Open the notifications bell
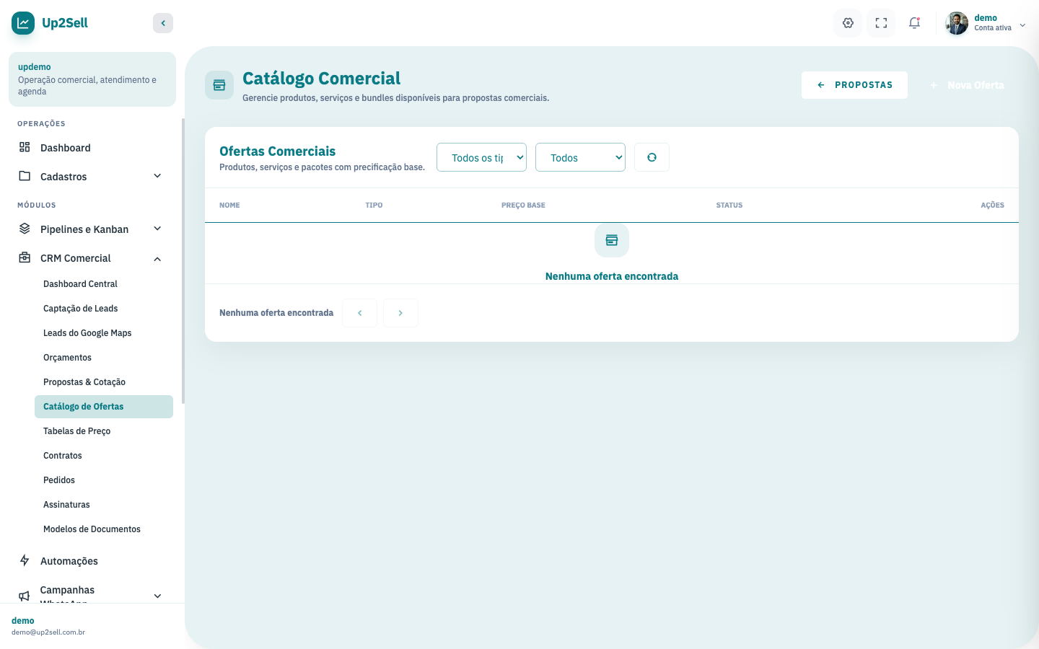The image size is (1039, 649). [x=914, y=23]
